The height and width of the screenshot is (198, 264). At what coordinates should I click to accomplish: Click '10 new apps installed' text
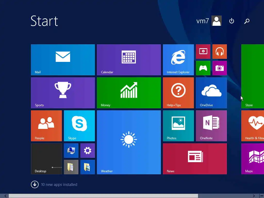[59, 185]
